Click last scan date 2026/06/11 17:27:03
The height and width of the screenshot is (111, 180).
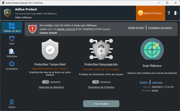coord(163,87)
